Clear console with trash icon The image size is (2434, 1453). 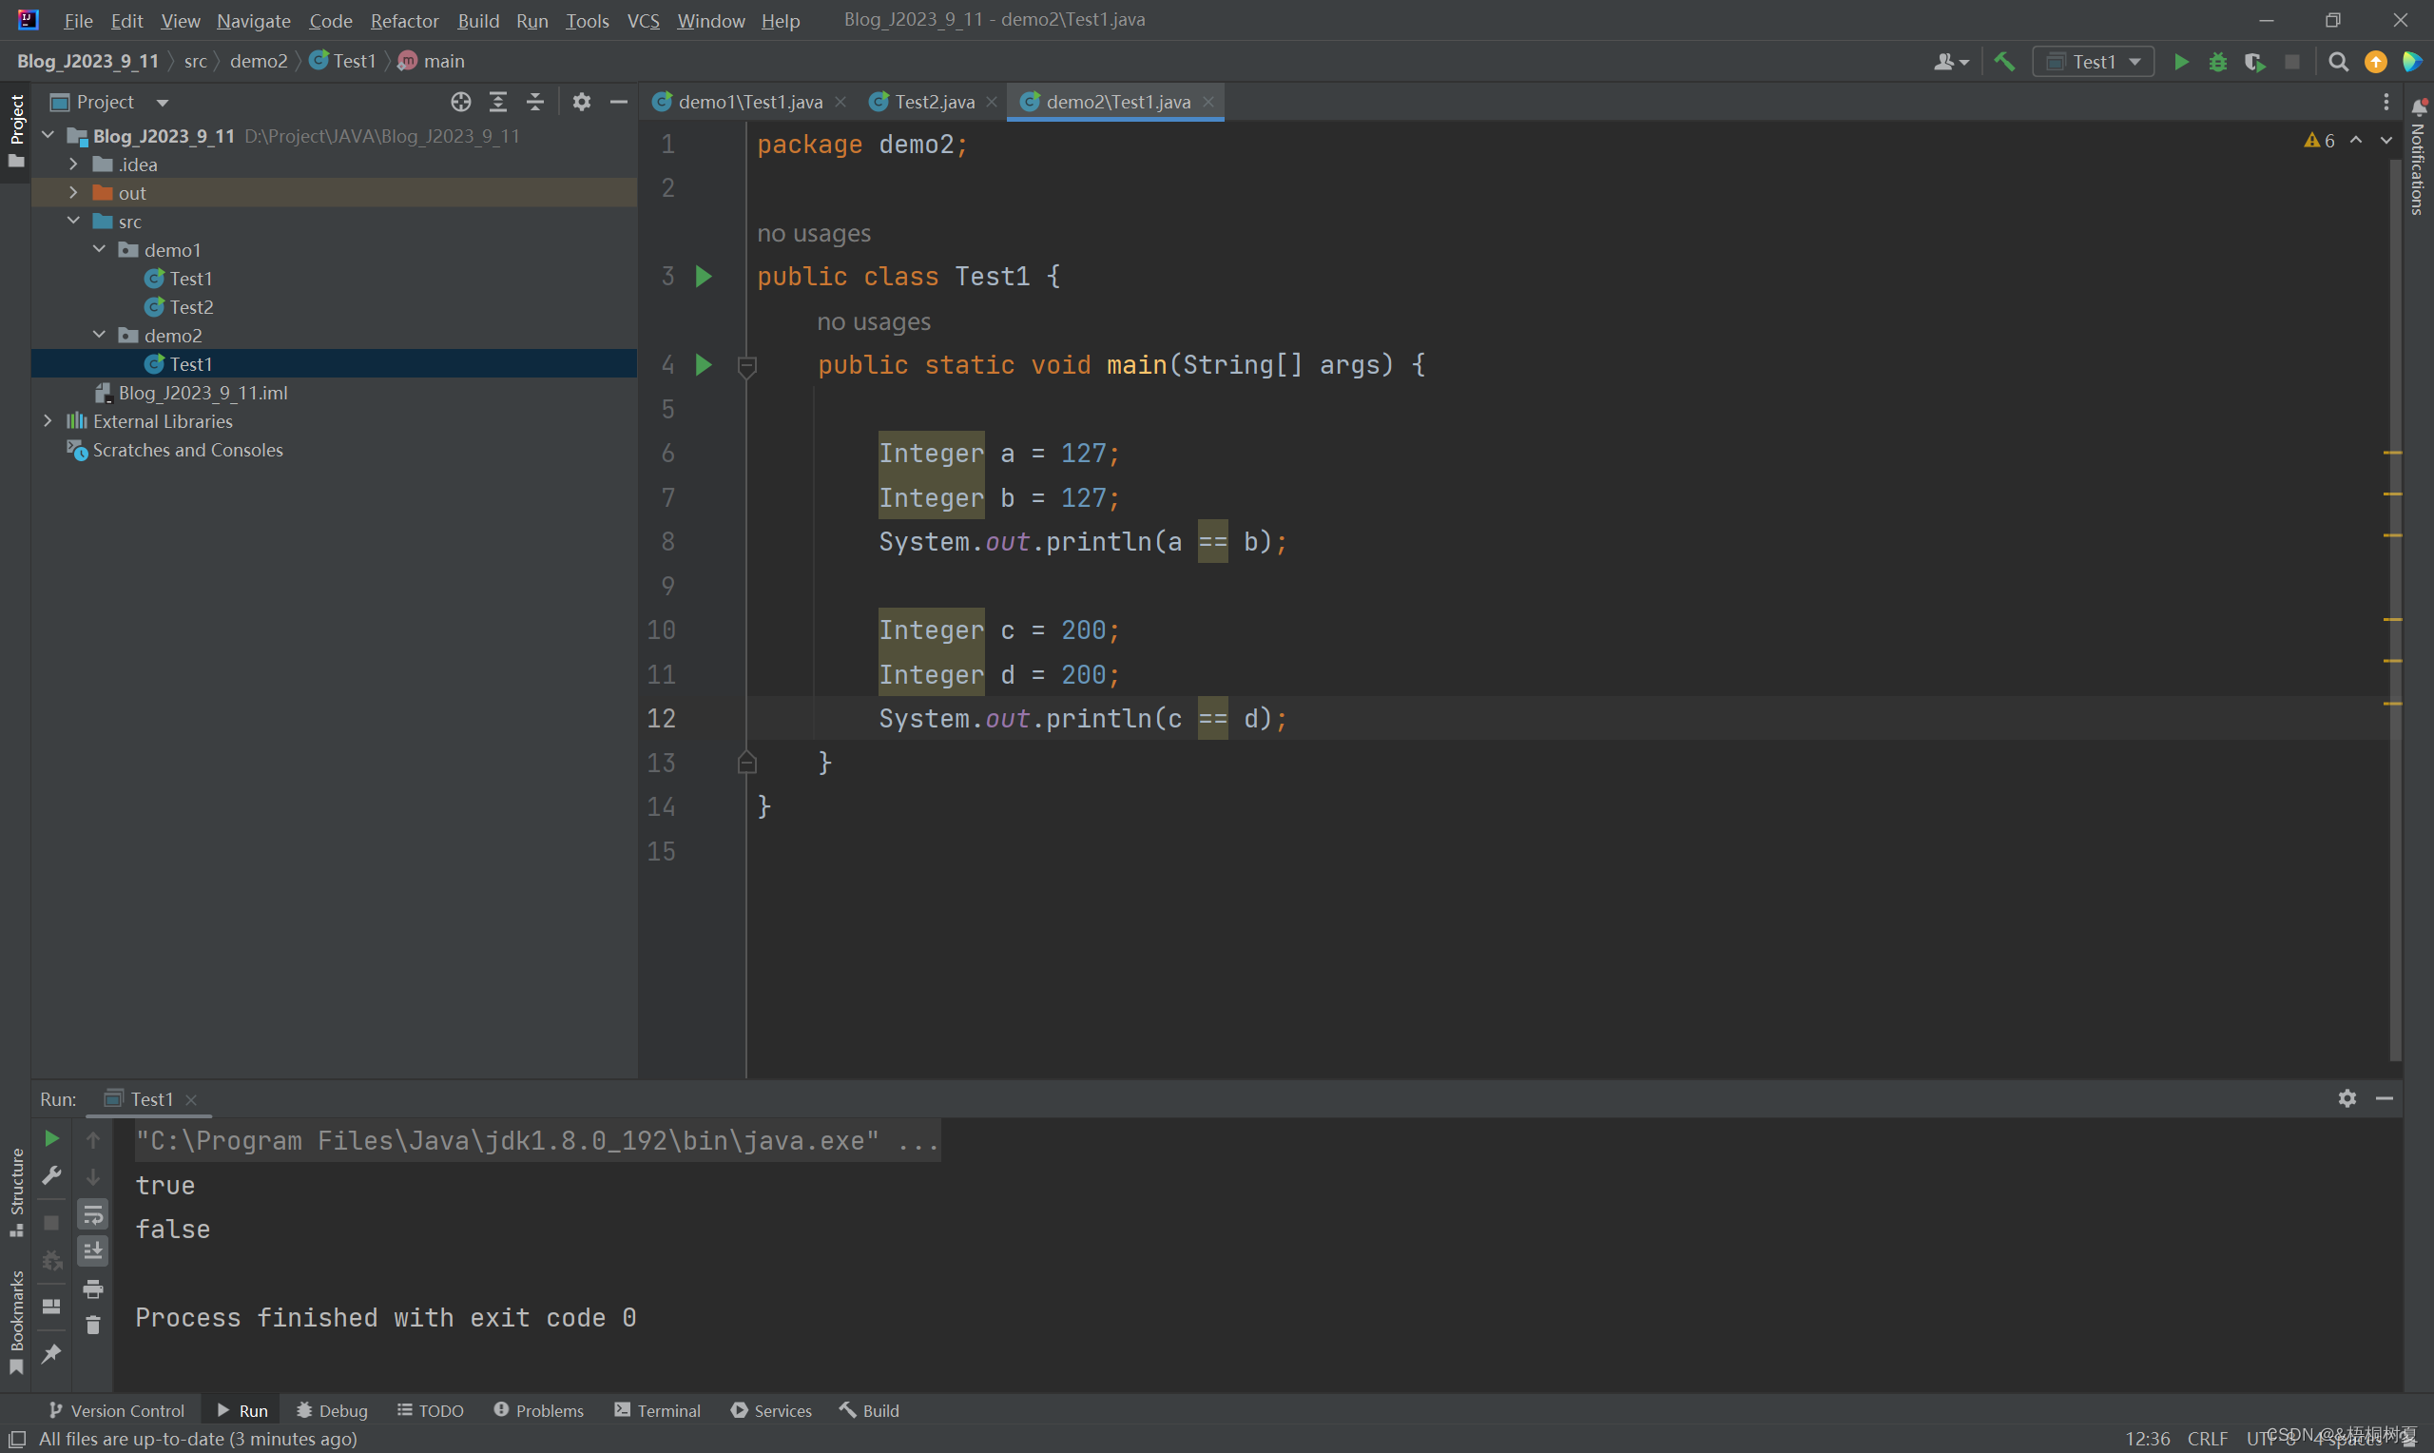93,1326
